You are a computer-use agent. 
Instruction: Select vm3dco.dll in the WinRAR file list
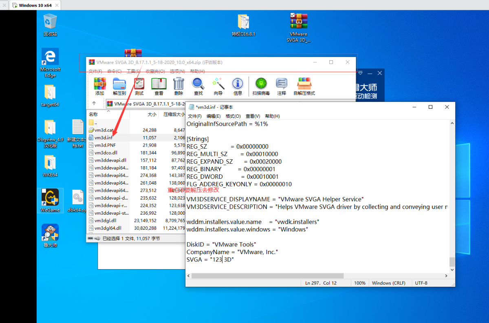click(x=137, y=153)
